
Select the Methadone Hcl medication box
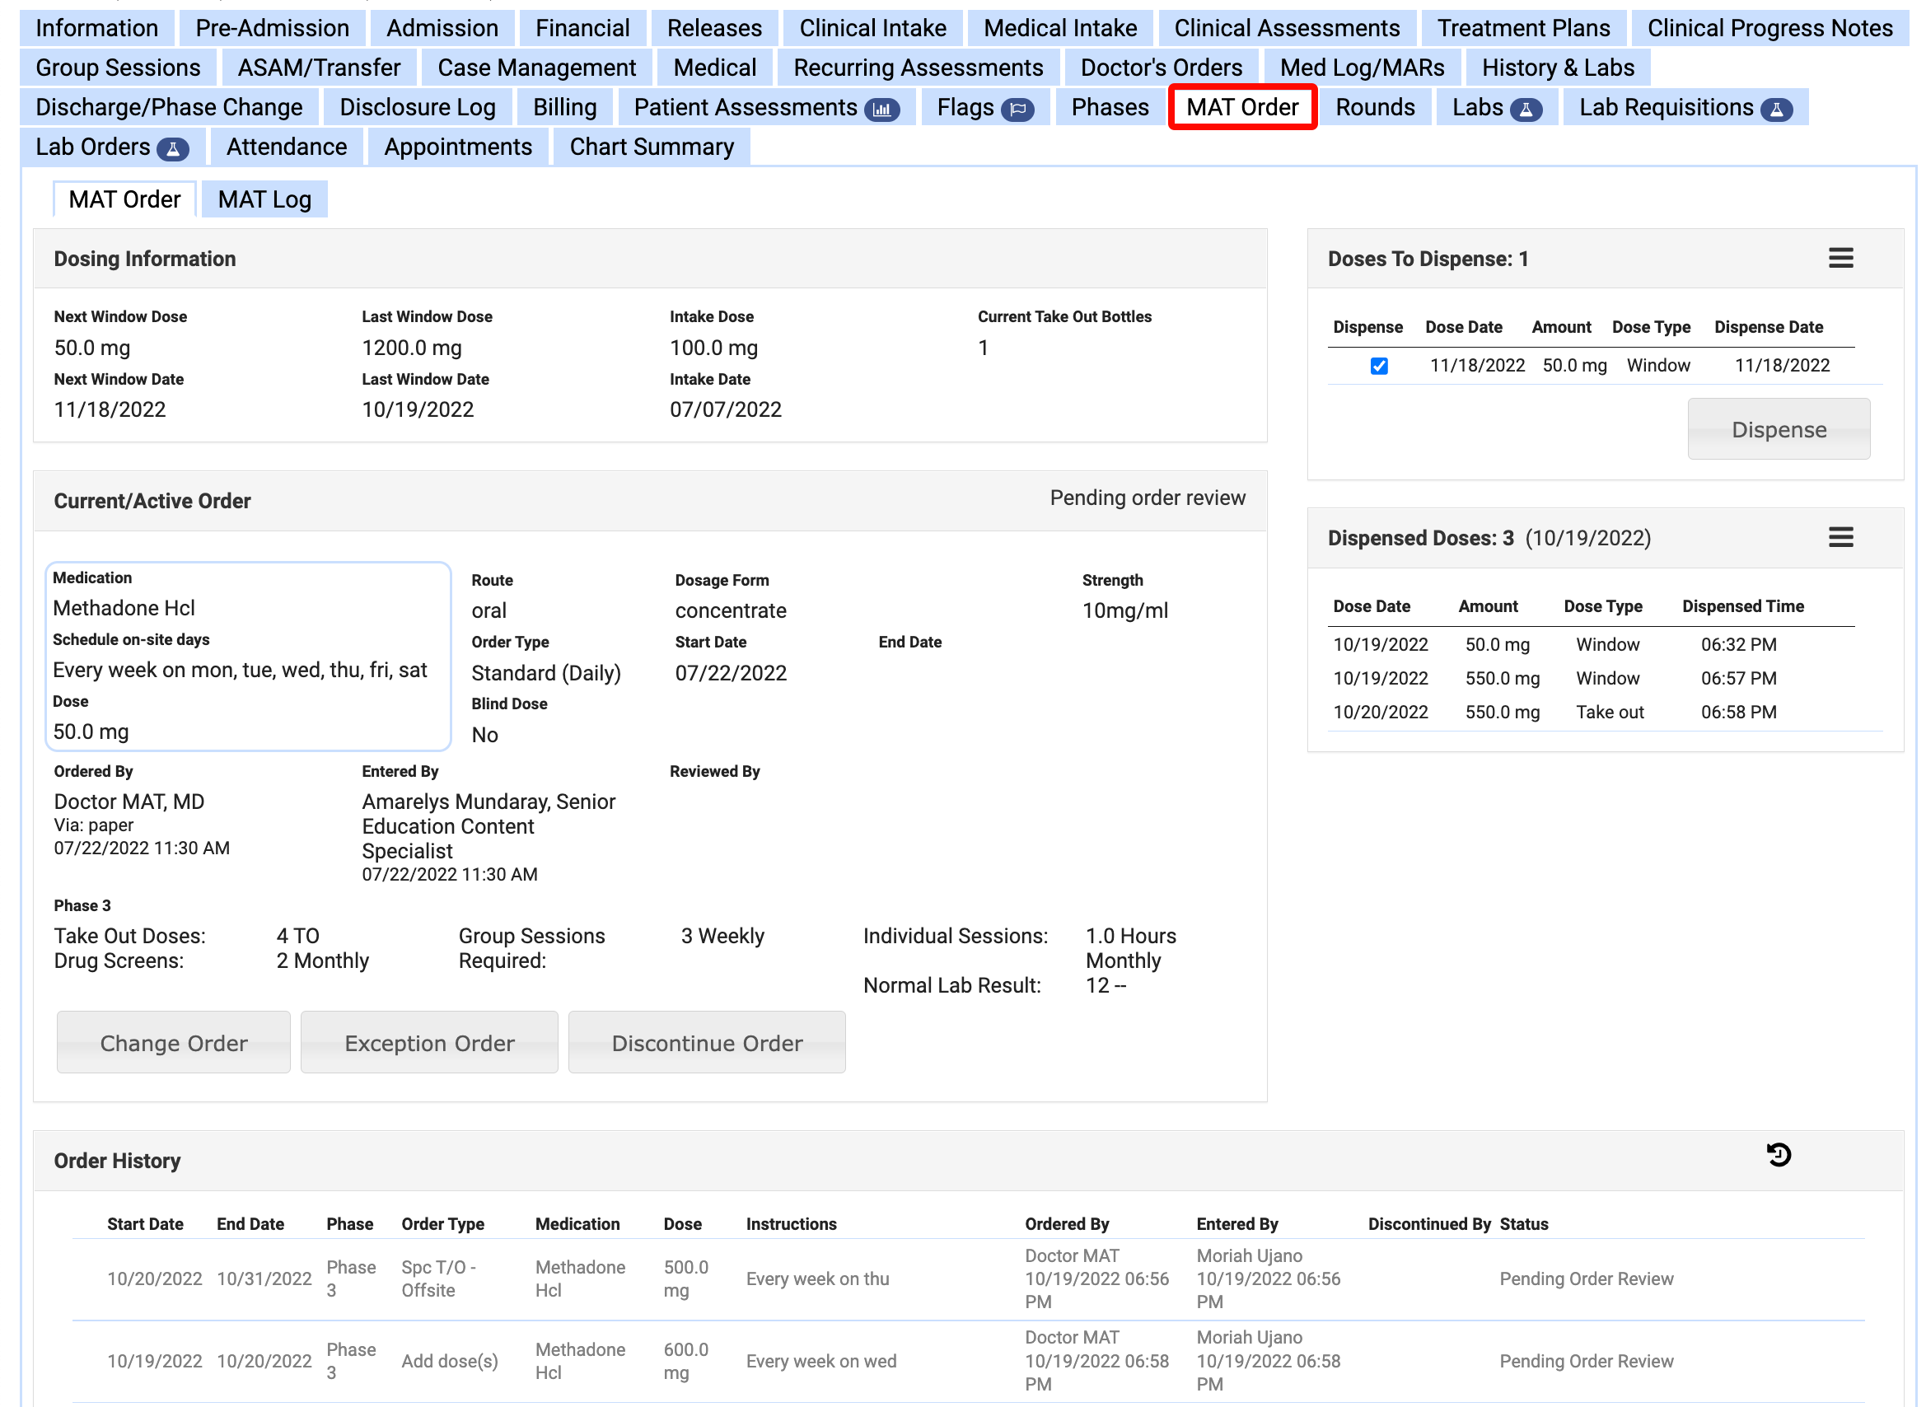(x=248, y=656)
